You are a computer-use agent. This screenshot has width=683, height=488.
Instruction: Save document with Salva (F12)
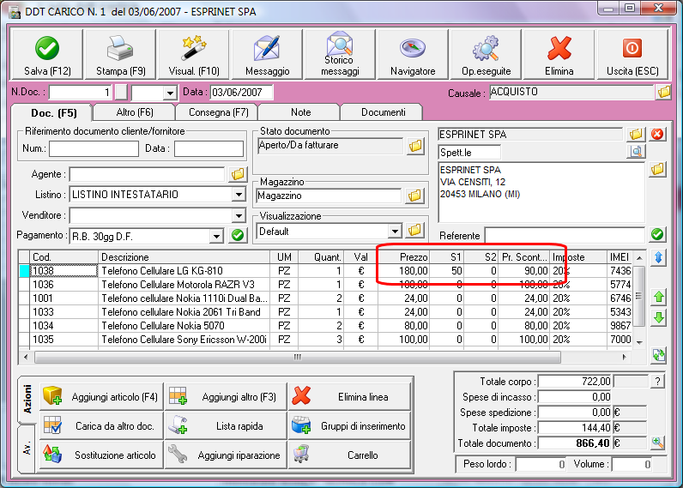[47, 55]
